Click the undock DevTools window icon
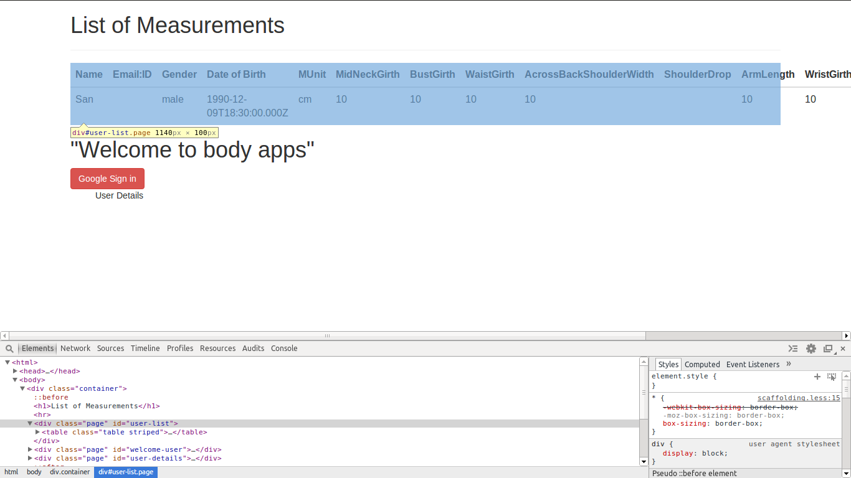Screen dimensions: 851x478 pyautogui.click(x=828, y=349)
